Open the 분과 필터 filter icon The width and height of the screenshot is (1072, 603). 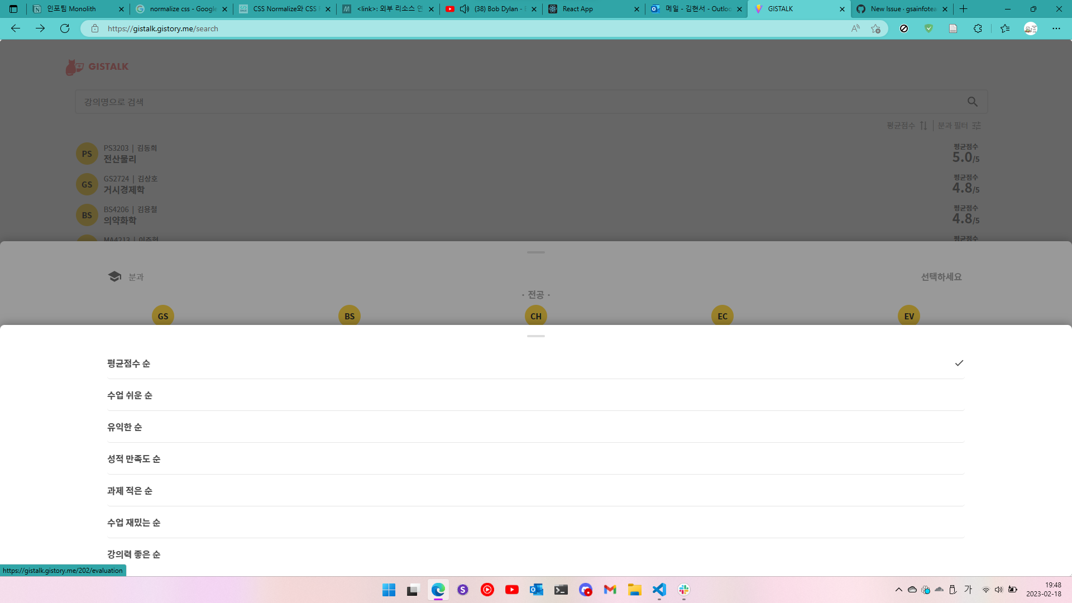(x=977, y=126)
